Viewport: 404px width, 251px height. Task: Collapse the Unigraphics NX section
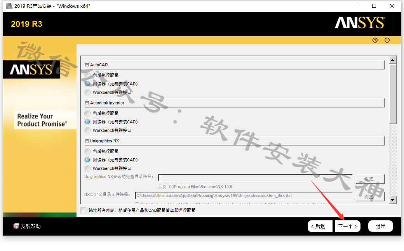[x=87, y=141]
